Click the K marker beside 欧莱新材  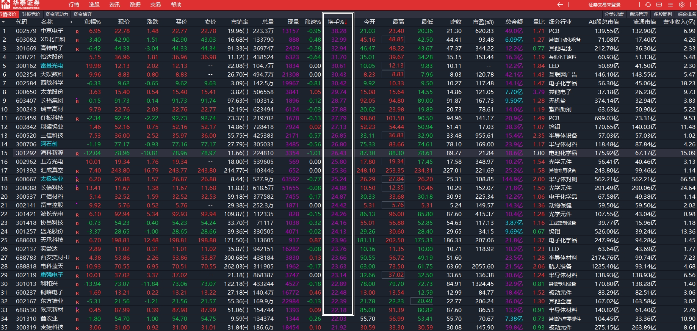click(x=77, y=311)
